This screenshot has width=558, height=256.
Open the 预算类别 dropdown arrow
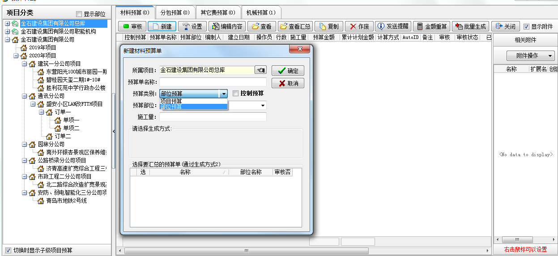223,94
